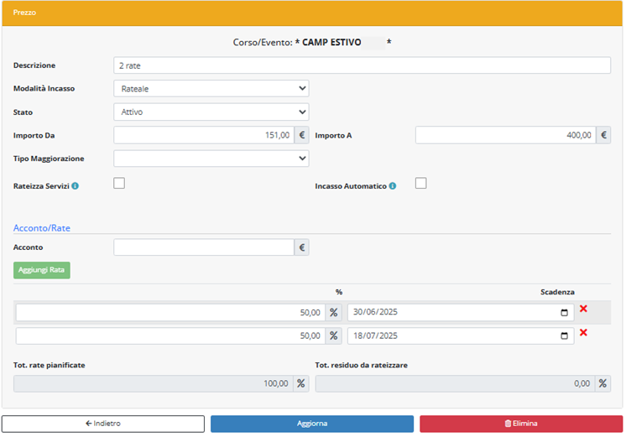Screen dimensions: 626x437
Task: Open the Tipo Maggiorazione dropdown
Action: [x=211, y=159]
